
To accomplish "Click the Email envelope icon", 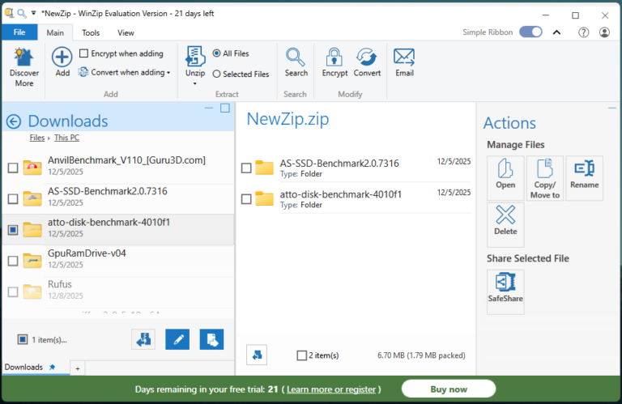I will [x=404, y=57].
